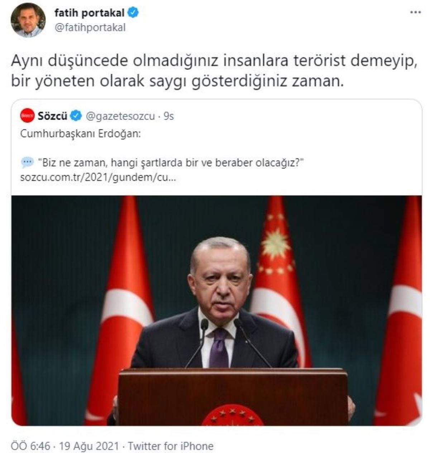Image resolution: width=430 pixels, height=453 pixels.
Task: Open the quoted tweet's podium photo
Action: point(216,310)
